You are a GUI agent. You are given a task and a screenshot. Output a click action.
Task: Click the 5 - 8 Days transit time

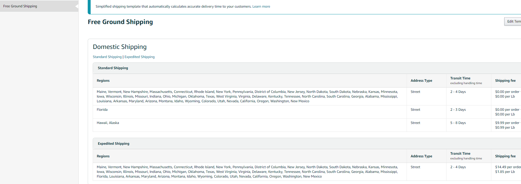coord(458,123)
